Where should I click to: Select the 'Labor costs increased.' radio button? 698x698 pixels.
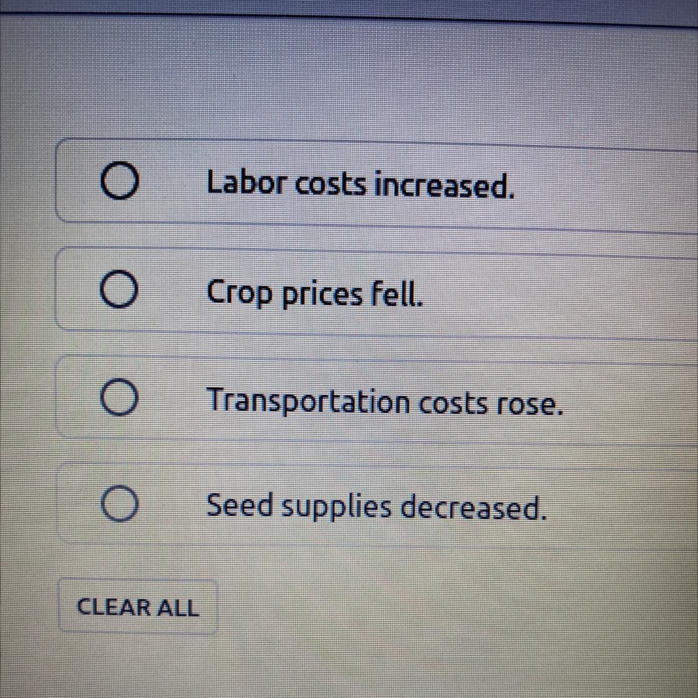(x=119, y=182)
